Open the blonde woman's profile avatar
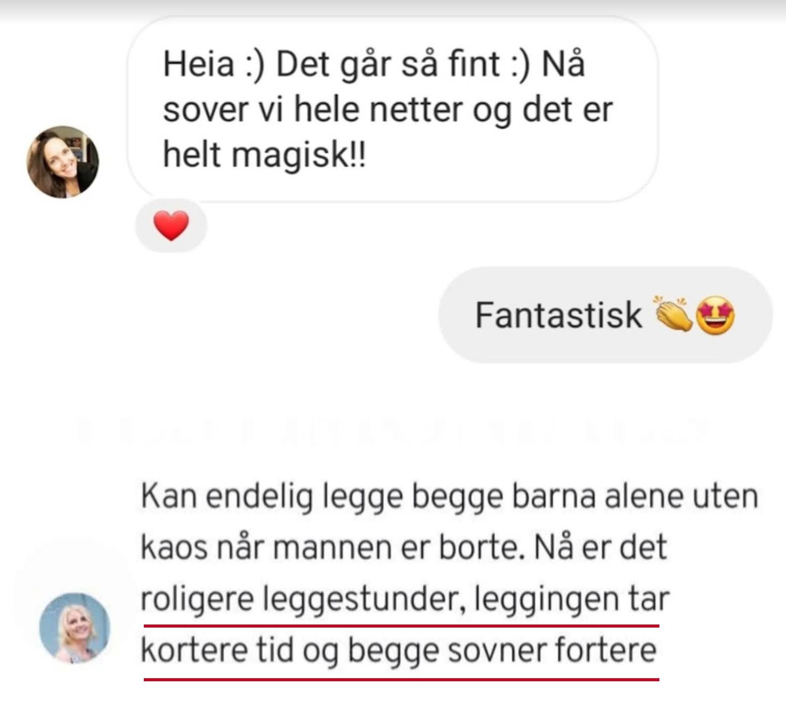 (74, 628)
